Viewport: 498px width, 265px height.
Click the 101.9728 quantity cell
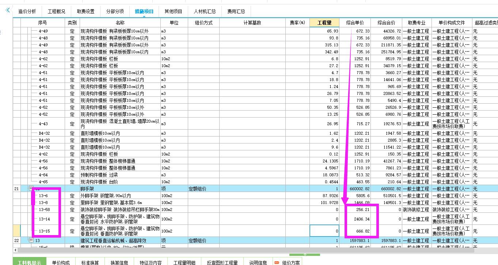click(324, 203)
